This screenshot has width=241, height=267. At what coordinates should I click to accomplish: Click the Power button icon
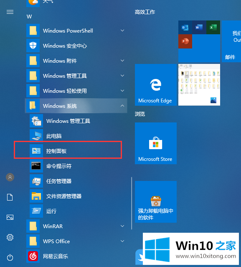pyautogui.click(x=10, y=257)
